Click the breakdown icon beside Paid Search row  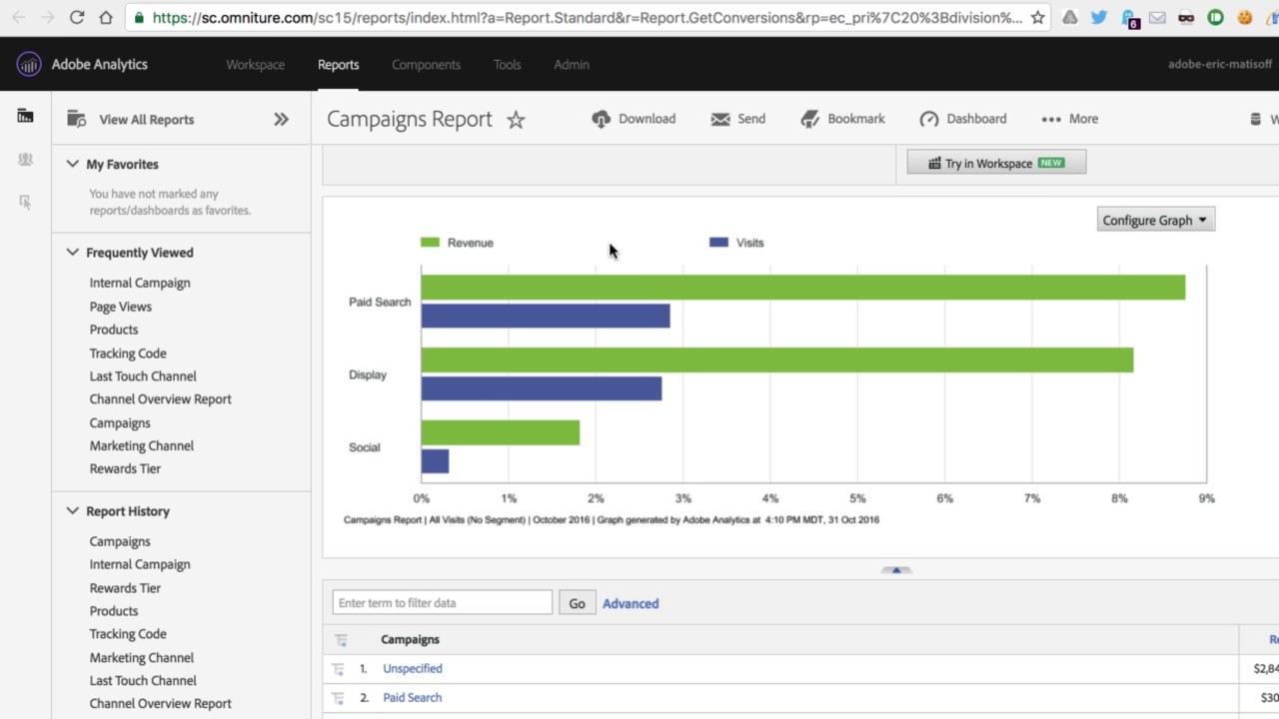[339, 698]
